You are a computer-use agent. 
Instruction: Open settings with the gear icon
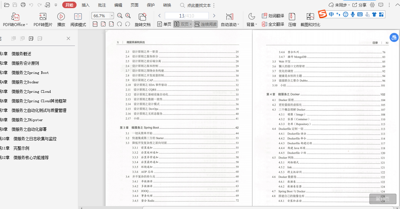[372, 5]
